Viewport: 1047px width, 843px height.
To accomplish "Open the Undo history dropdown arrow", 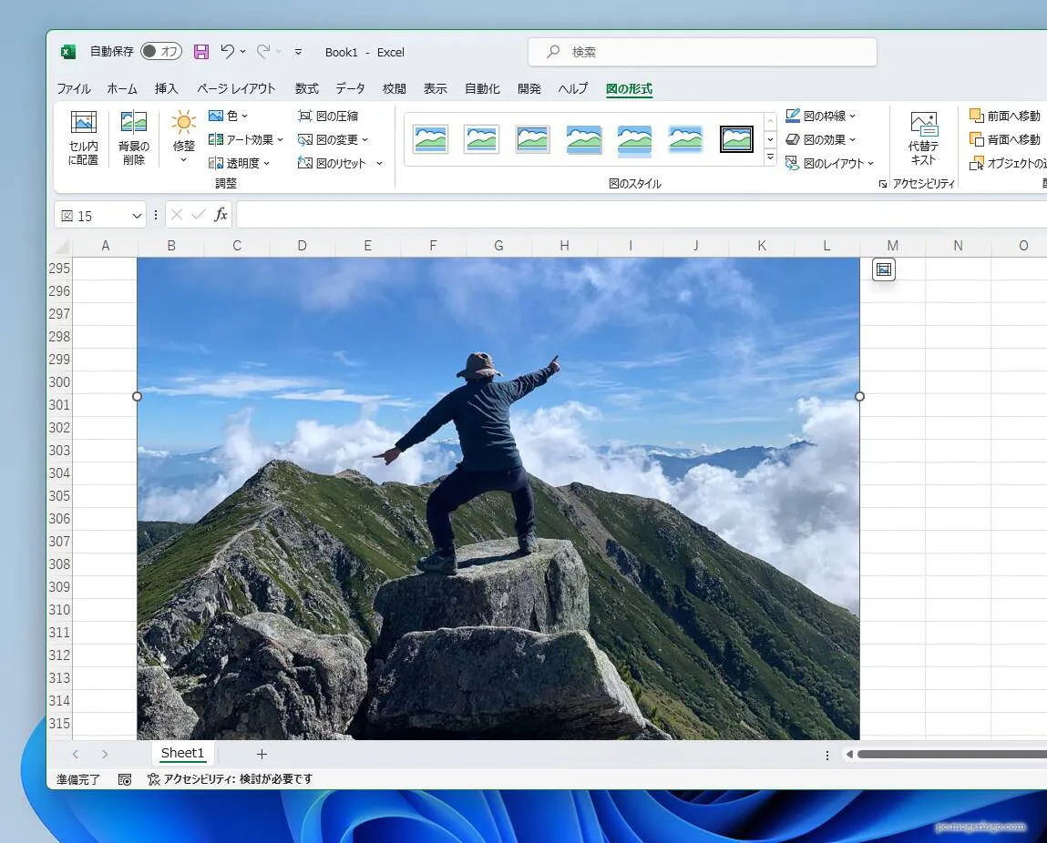I will click(243, 51).
